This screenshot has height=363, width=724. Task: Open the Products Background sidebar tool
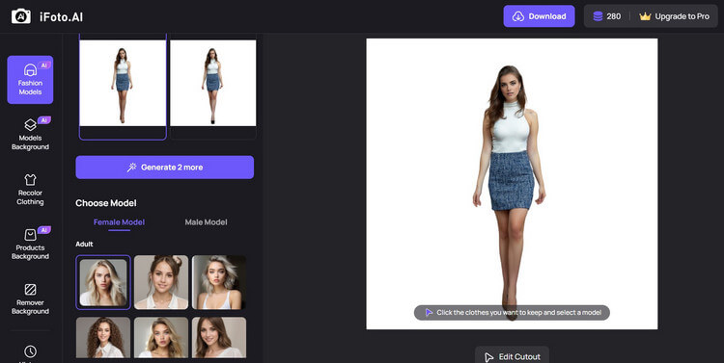pyautogui.click(x=30, y=244)
